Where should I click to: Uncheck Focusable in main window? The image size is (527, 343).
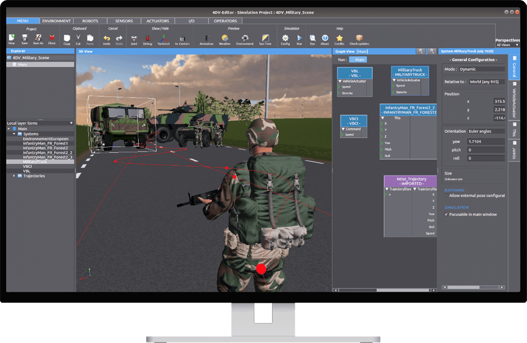point(446,214)
